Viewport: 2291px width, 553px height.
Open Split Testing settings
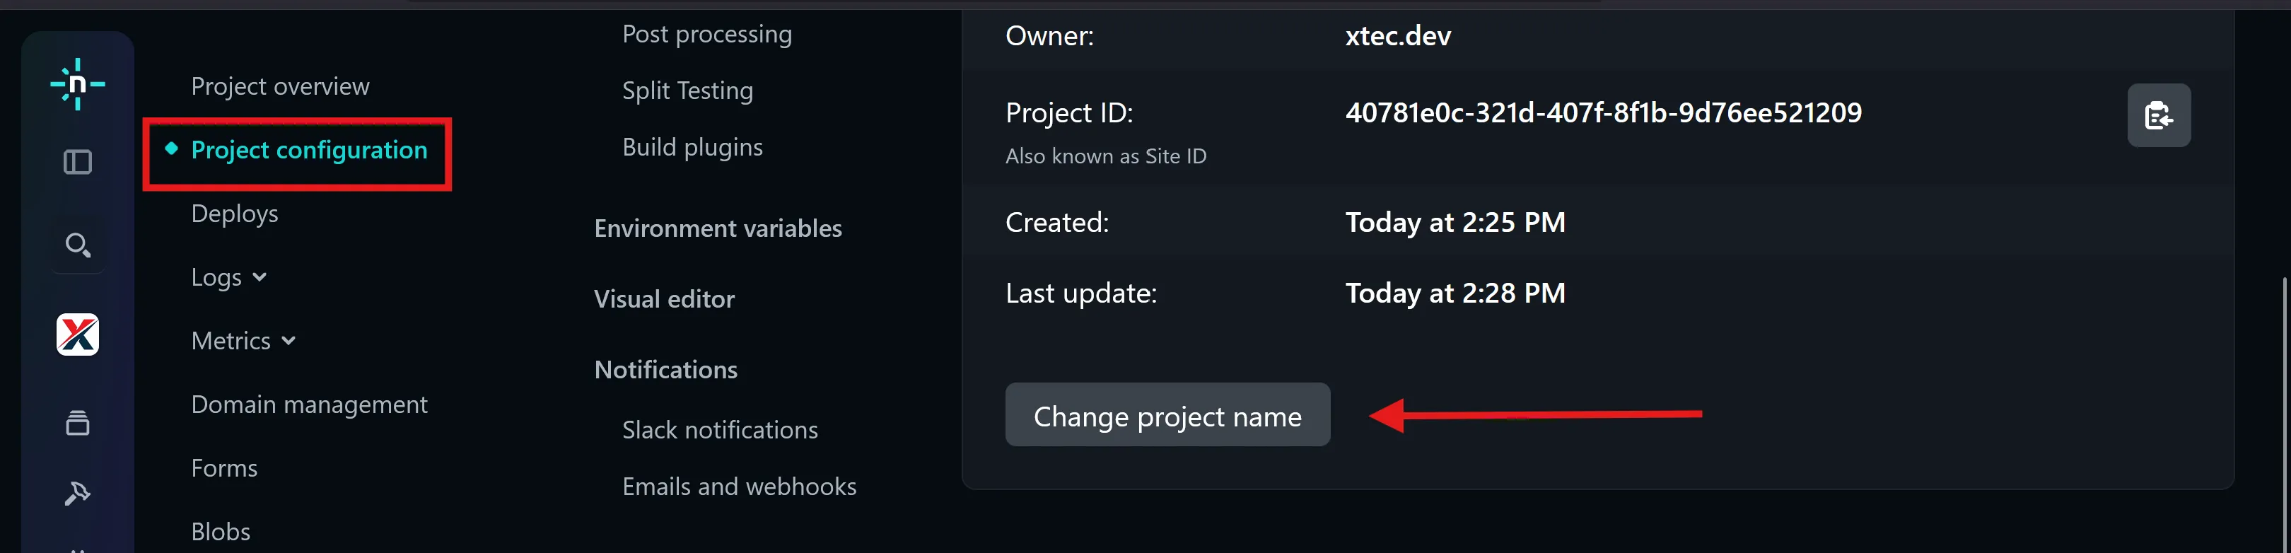pyautogui.click(x=687, y=91)
